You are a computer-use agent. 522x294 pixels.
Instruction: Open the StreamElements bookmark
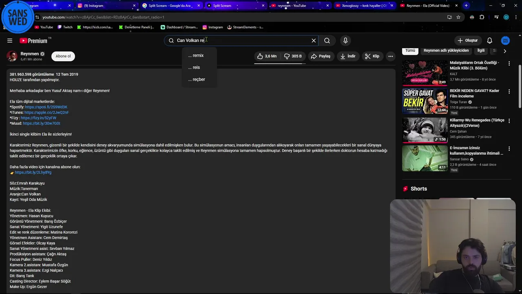(245, 27)
